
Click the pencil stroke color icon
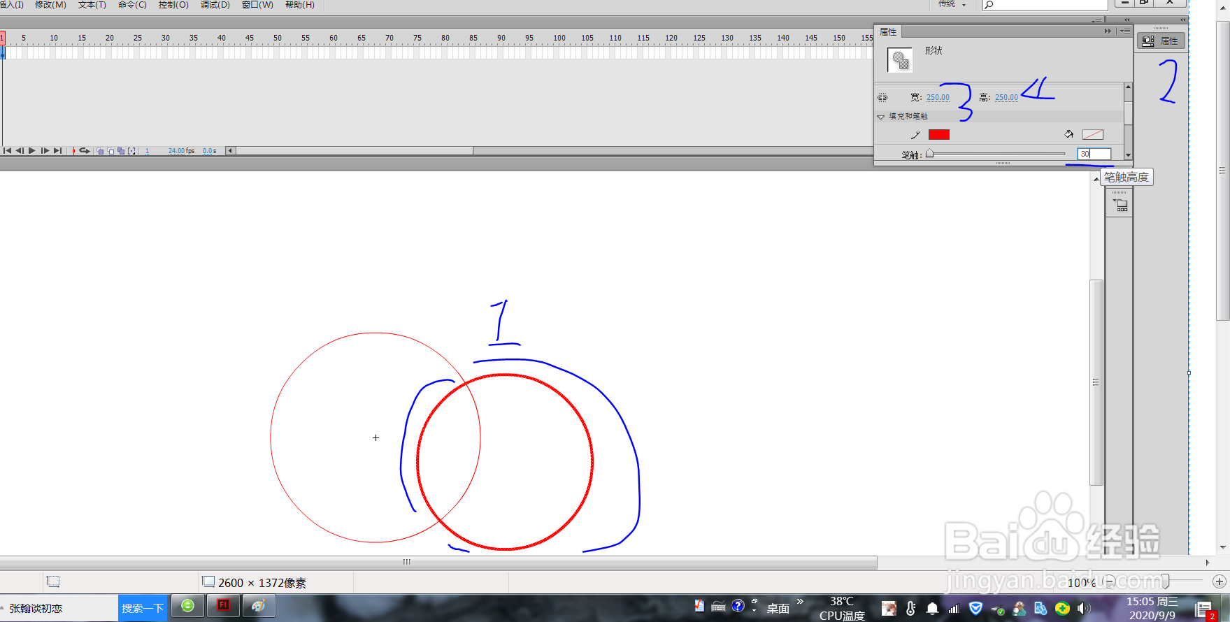[915, 135]
